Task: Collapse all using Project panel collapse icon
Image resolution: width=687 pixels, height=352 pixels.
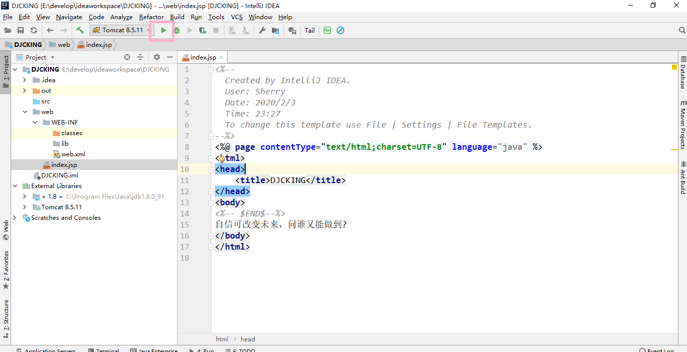Action: [141, 57]
